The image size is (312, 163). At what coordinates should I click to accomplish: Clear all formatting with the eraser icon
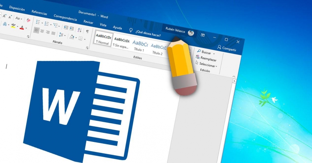click(28, 20)
